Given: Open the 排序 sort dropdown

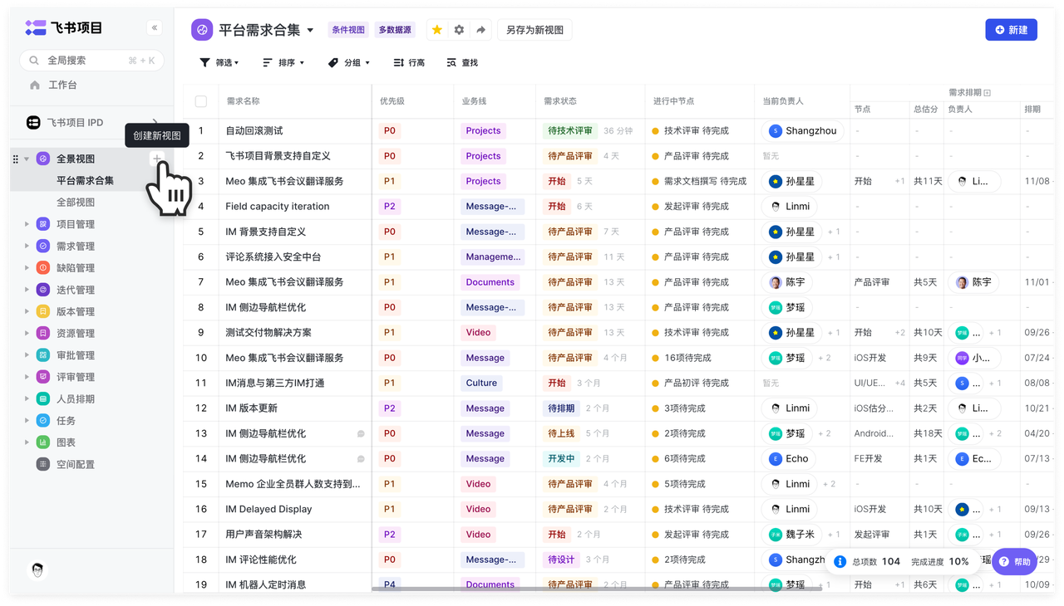Looking at the screenshot, I should click(283, 62).
